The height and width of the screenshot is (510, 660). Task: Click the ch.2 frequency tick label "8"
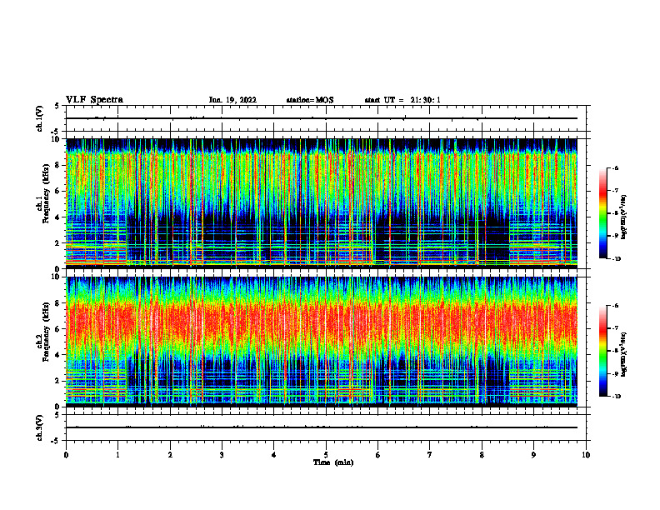[58, 303]
